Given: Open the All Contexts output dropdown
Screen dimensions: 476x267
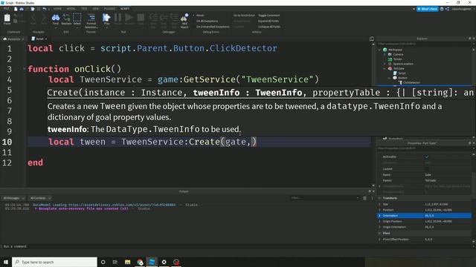Looking at the screenshot, I should pos(40,198).
